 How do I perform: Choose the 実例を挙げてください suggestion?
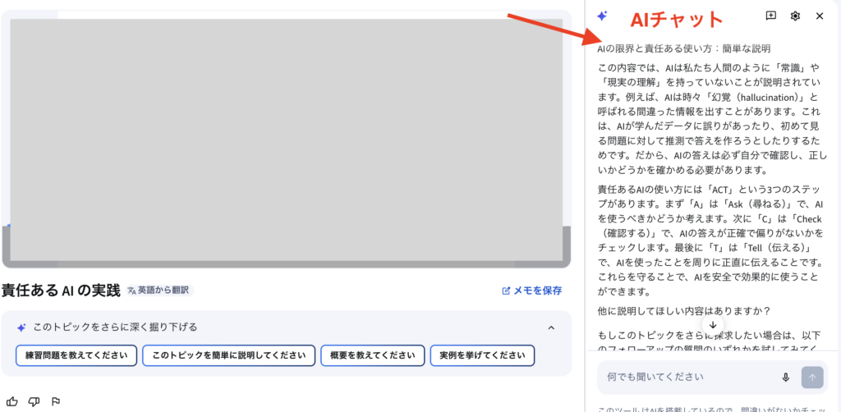click(x=483, y=355)
